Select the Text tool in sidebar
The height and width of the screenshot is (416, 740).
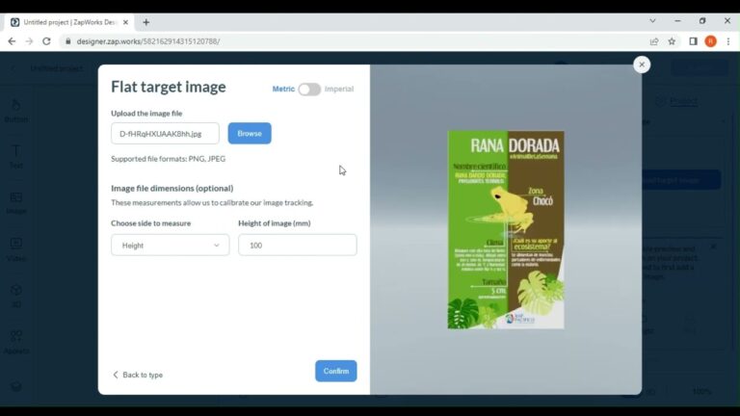click(x=16, y=157)
